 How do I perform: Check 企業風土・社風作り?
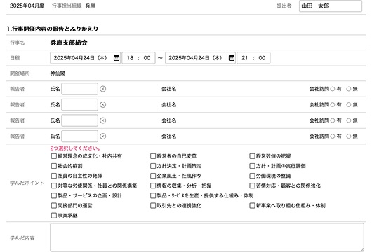click(153, 176)
